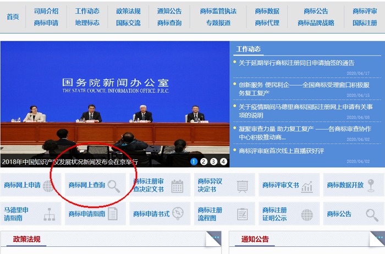The width and height of the screenshot is (385, 254).
Task: Open 商标品牌战略 menu item
Action: point(316,23)
